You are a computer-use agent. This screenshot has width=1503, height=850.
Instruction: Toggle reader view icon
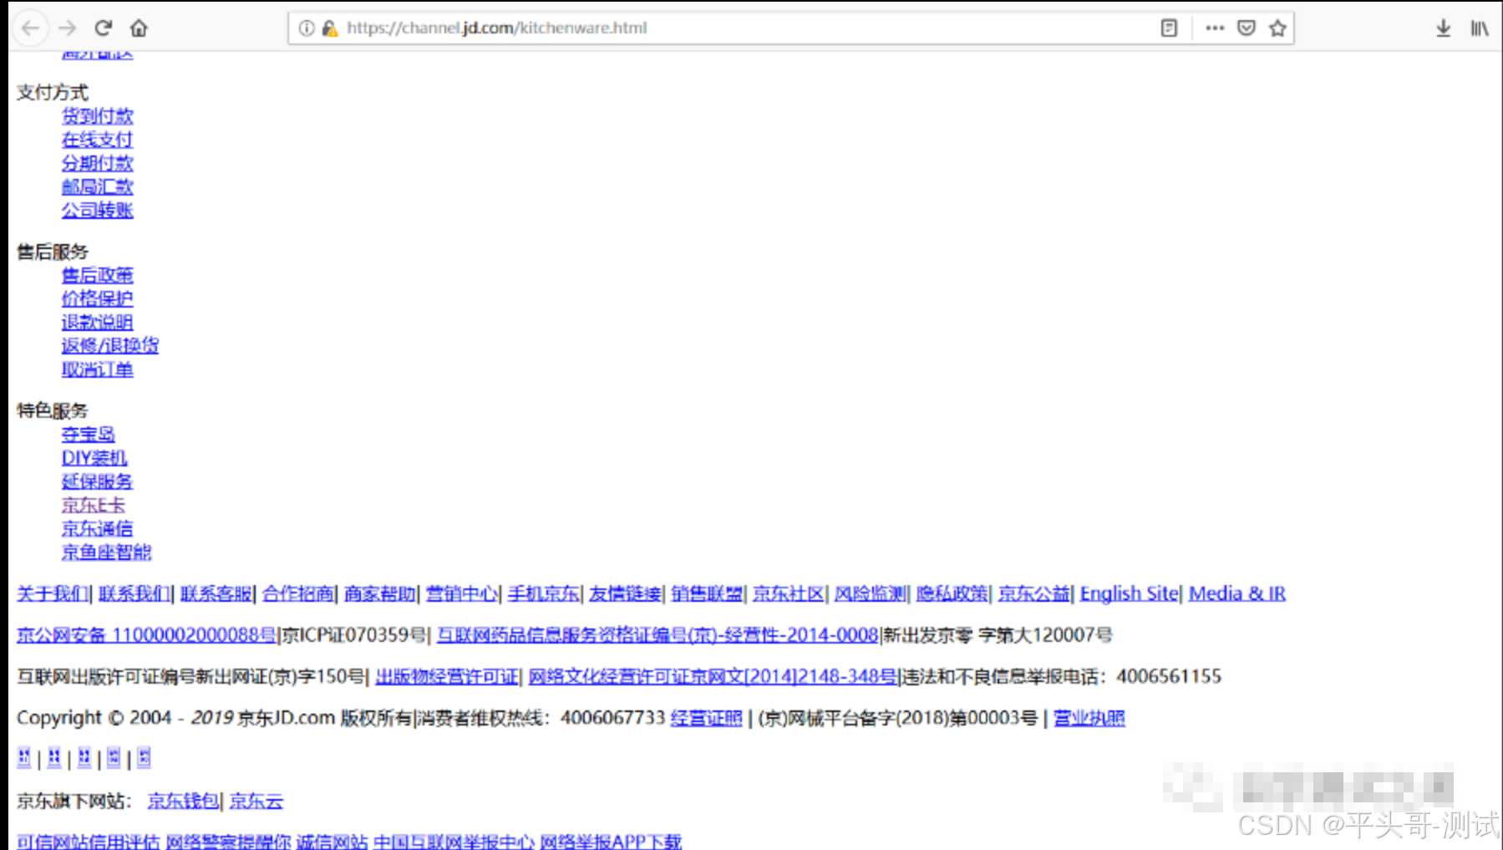tap(1169, 28)
